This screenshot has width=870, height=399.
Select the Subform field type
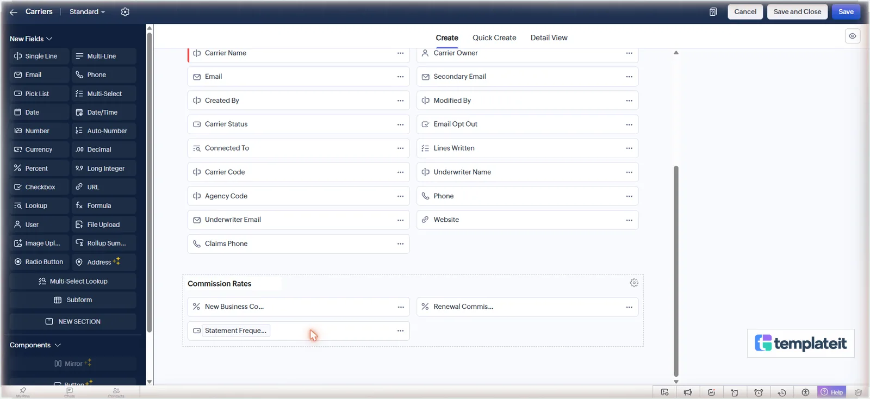(73, 300)
